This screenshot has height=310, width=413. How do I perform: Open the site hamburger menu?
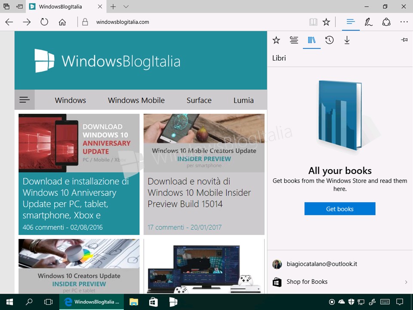click(25, 100)
